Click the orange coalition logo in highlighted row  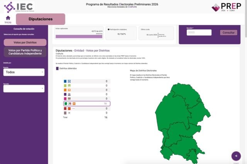pos(74,104)
